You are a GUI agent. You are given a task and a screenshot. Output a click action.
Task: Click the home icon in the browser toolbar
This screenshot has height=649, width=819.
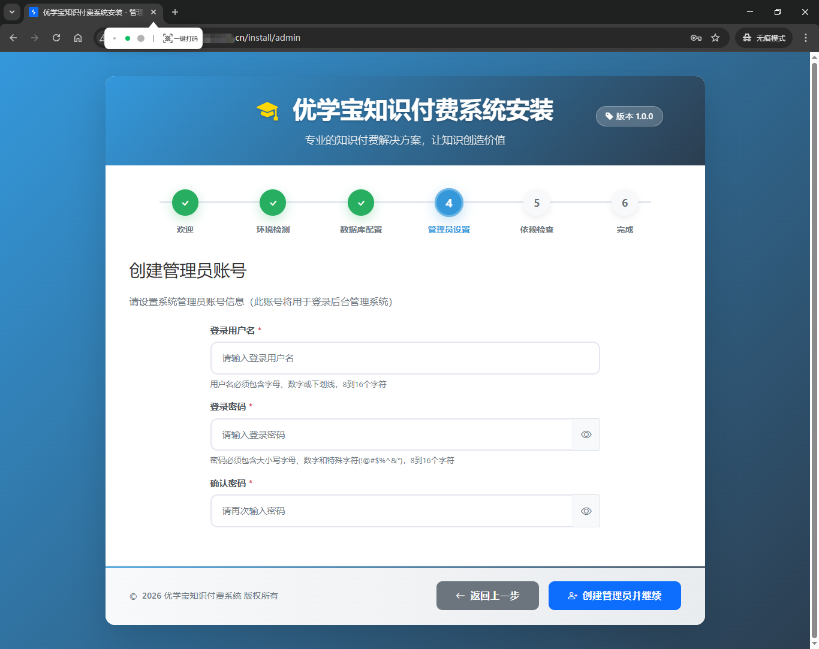coord(78,37)
